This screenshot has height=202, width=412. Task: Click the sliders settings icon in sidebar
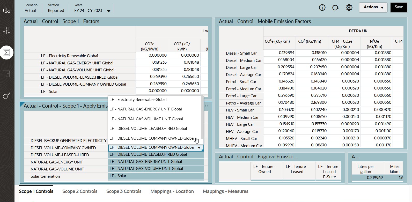pos(6,31)
